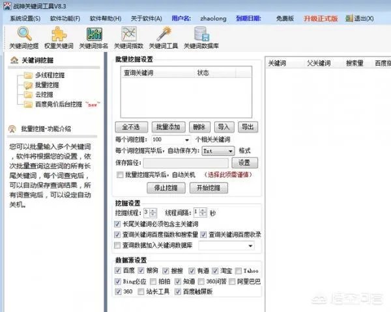391x312 pixels.
Task: Toggle the 360 data source checkbox
Action: point(118,292)
